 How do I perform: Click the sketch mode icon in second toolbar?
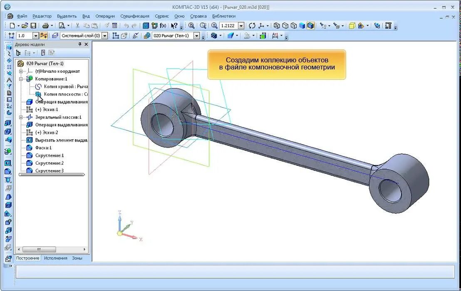tap(116, 35)
